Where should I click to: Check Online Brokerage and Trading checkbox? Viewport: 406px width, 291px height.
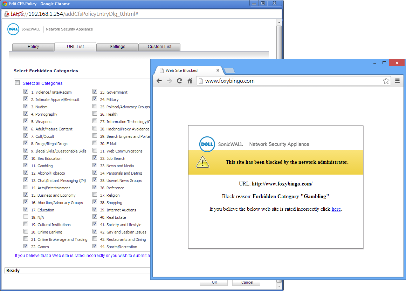26,239
